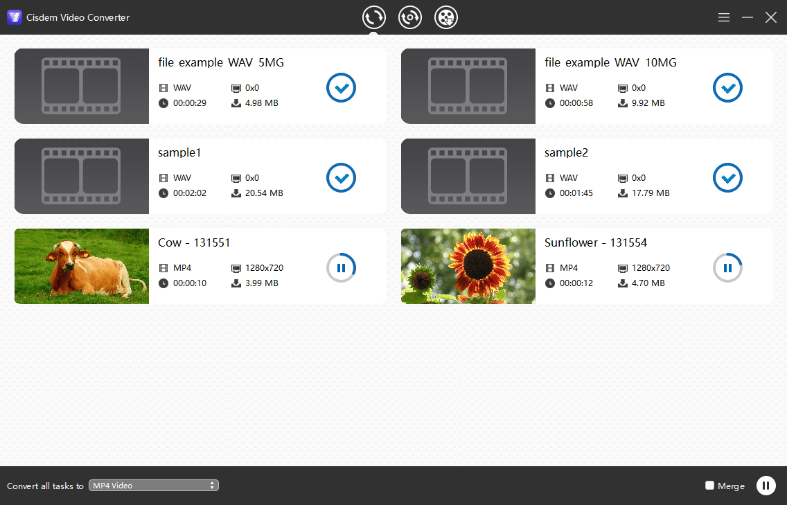
Task: Click the Cow video thumbnail
Action: pos(81,266)
